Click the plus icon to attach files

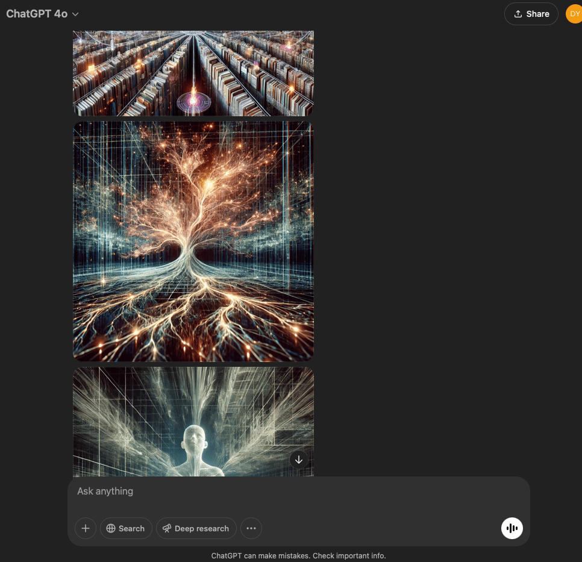point(86,528)
